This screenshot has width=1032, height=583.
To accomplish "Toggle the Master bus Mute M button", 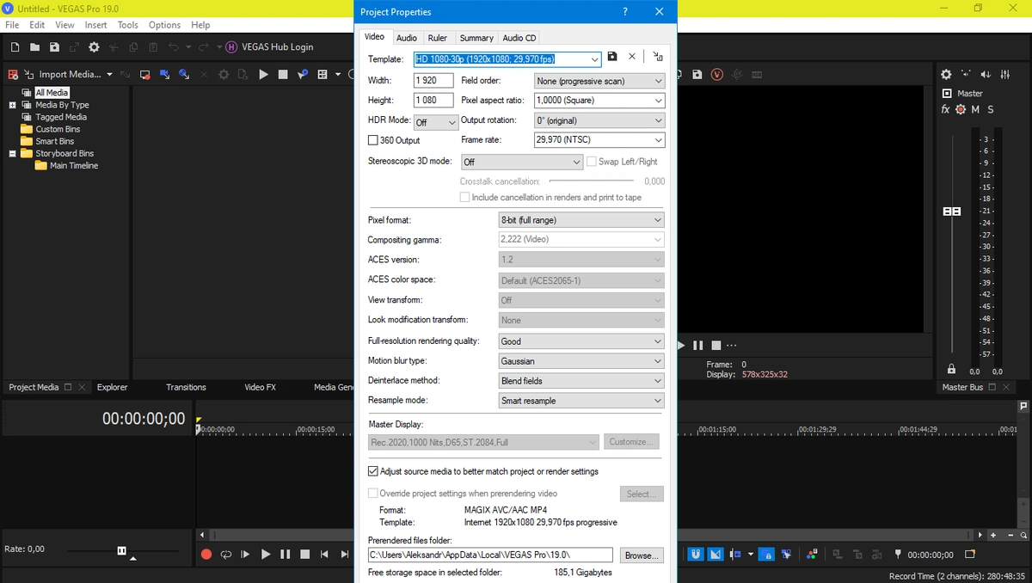I will [975, 110].
